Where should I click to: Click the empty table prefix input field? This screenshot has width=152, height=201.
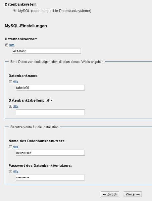[50, 112]
